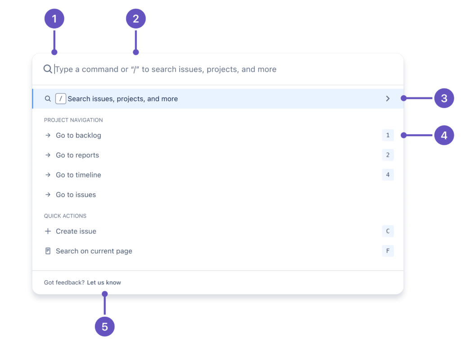Click the page icon beside Search on current page

[x=48, y=251]
